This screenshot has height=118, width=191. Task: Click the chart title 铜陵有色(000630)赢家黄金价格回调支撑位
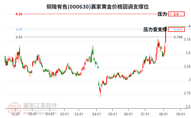coord(98,7)
